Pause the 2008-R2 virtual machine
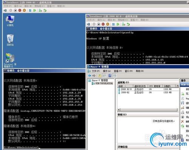The height and width of the screenshot is (150, 189). pyautogui.click(x=30, y=10)
